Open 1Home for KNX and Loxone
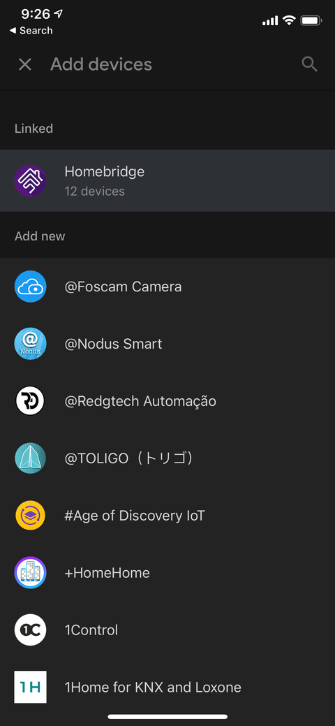335x726 pixels. [167, 687]
